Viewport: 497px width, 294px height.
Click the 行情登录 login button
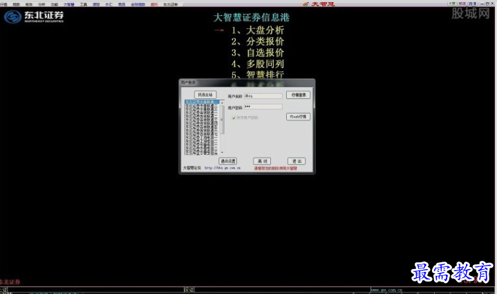298,95
